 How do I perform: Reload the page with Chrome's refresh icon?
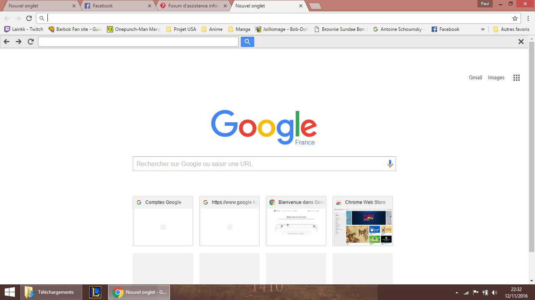(29, 18)
